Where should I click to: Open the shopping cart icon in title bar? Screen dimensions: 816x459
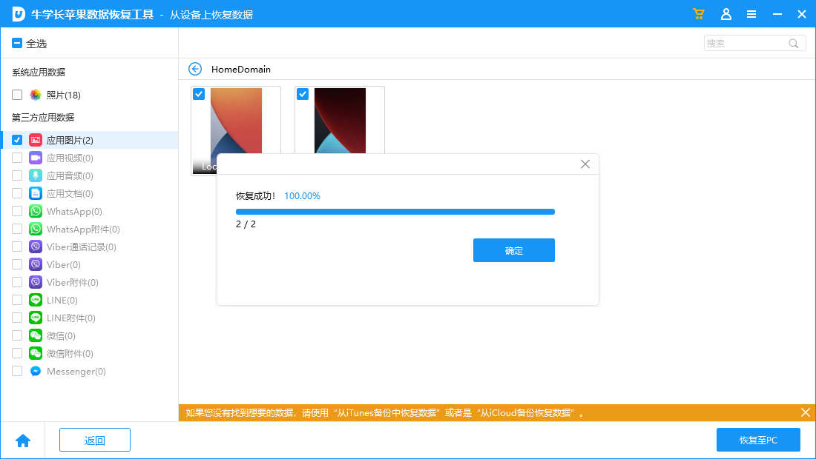click(698, 13)
